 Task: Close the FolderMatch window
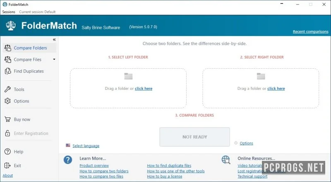[324, 4]
